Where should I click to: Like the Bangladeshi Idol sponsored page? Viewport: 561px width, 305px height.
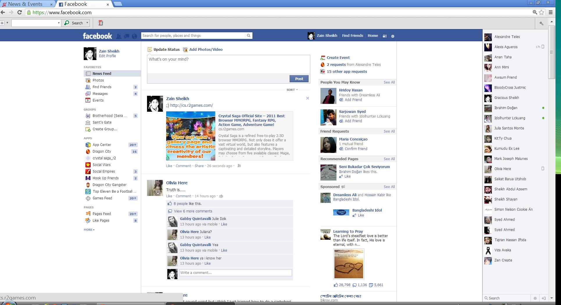[361, 215]
